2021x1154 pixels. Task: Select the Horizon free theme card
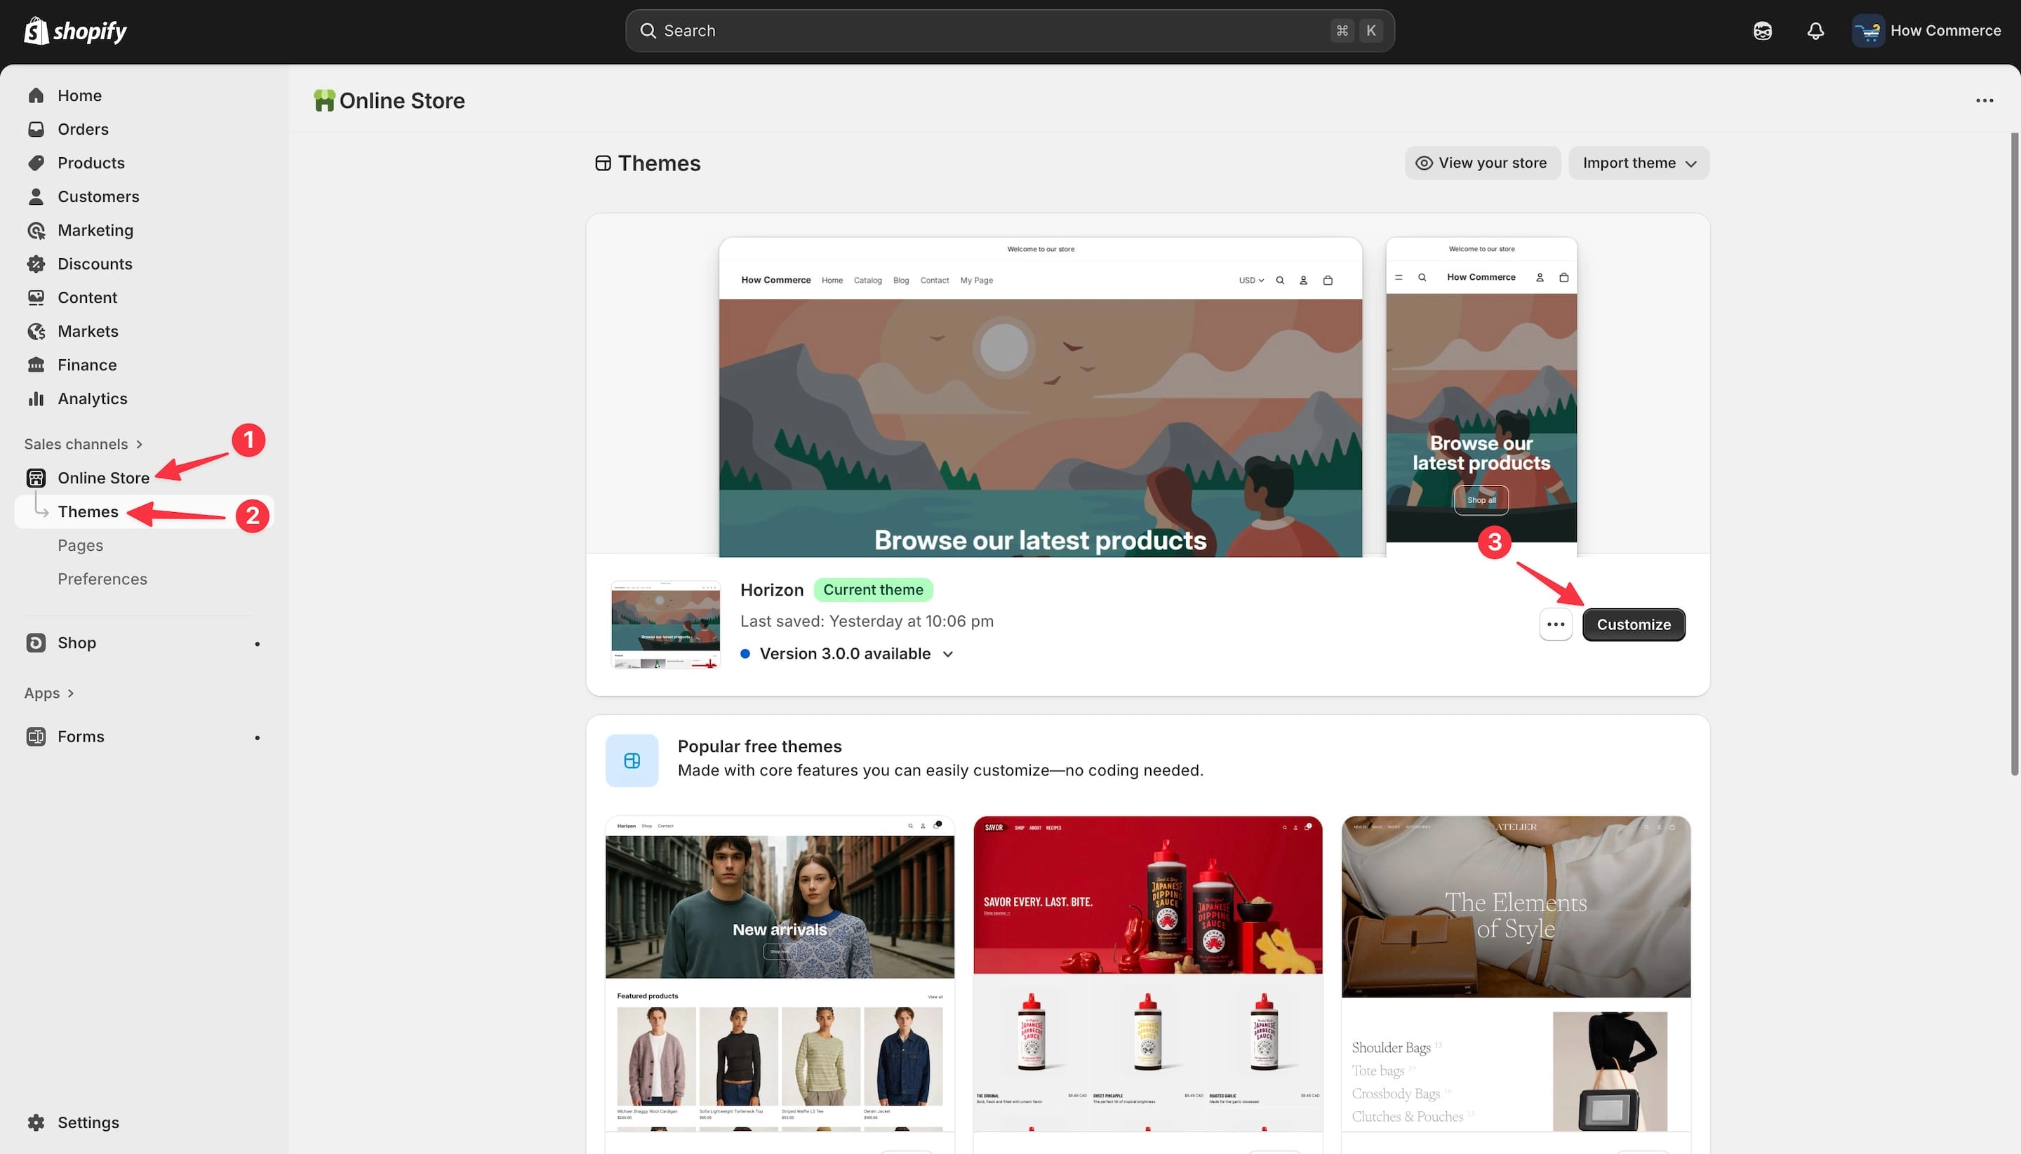pyautogui.click(x=780, y=973)
